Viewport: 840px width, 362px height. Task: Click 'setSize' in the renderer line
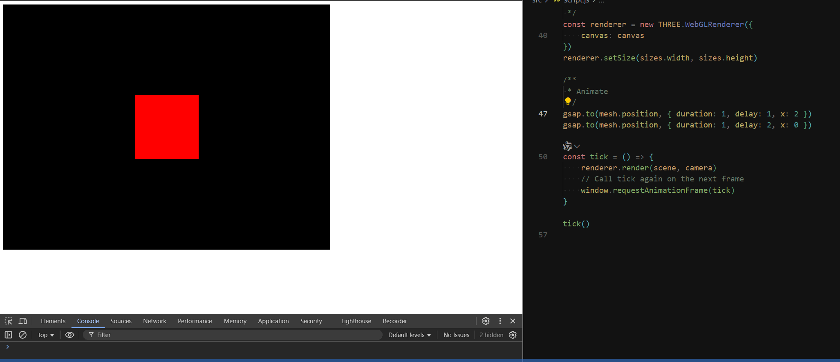[619, 58]
